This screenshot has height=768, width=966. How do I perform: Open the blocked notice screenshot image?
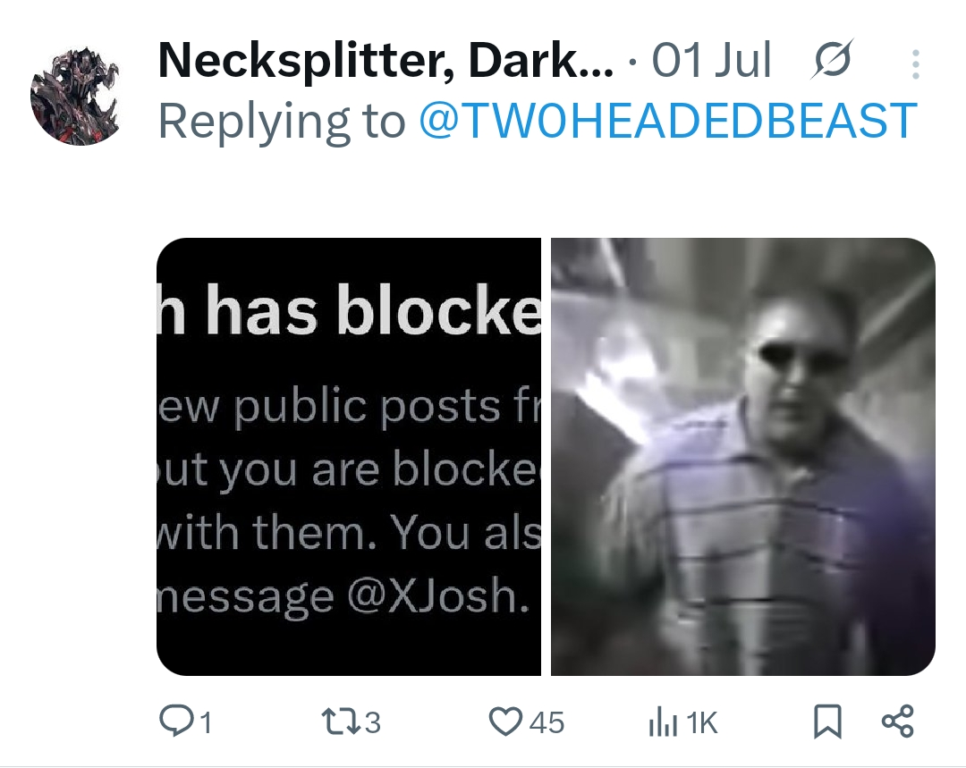click(349, 456)
